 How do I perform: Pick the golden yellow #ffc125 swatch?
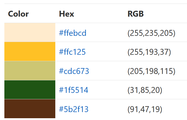click(30, 51)
